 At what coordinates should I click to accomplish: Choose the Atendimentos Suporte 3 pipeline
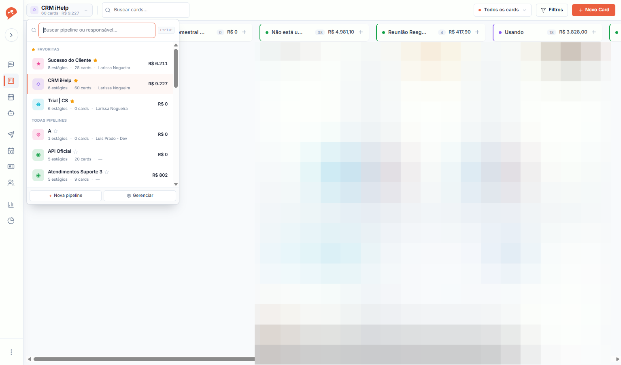pyautogui.click(x=100, y=175)
